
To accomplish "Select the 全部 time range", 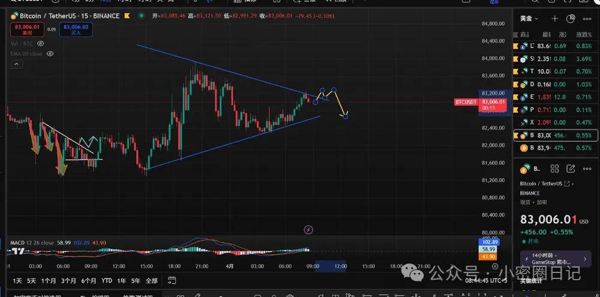I will 151,280.
